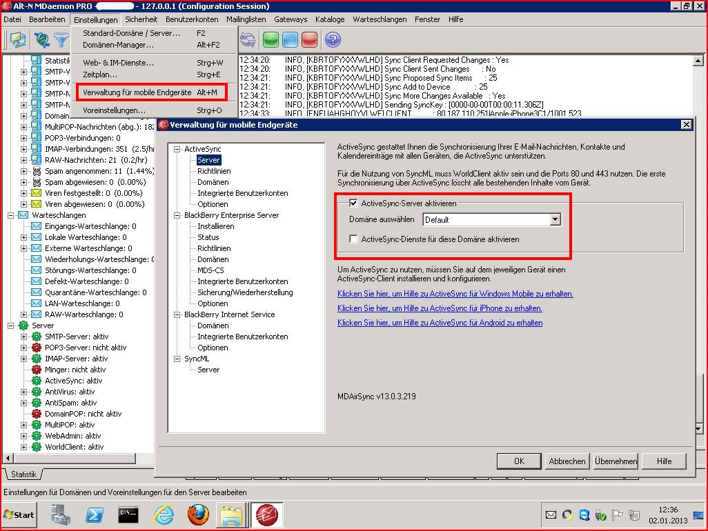Image resolution: width=708 pixels, height=531 pixels.
Task: Open Internet Explorer from the taskbar
Action: pyautogui.click(x=164, y=514)
